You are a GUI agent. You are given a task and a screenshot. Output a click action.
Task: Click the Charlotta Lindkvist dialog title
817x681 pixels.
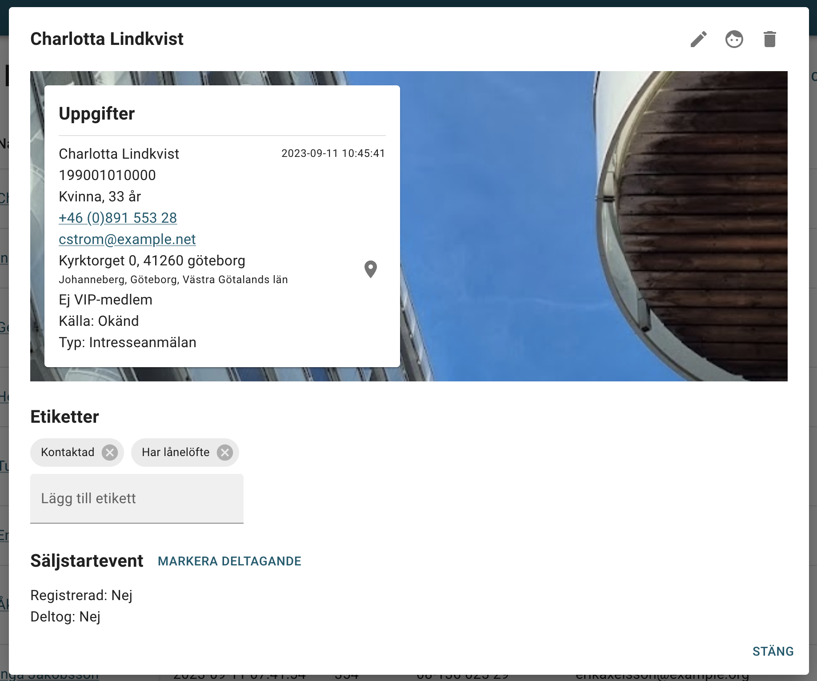pyautogui.click(x=107, y=39)
